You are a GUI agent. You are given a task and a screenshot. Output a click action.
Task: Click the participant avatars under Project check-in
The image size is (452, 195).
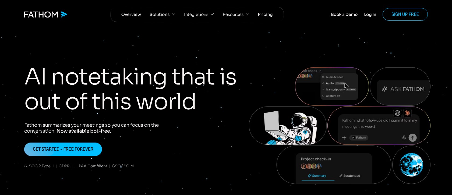click(311, 166)
